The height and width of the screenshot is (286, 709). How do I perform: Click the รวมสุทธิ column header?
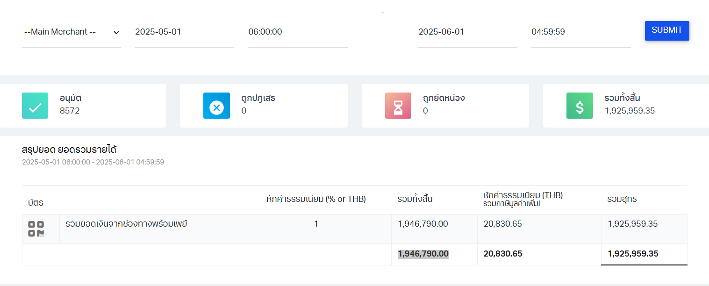click(622, 199)
